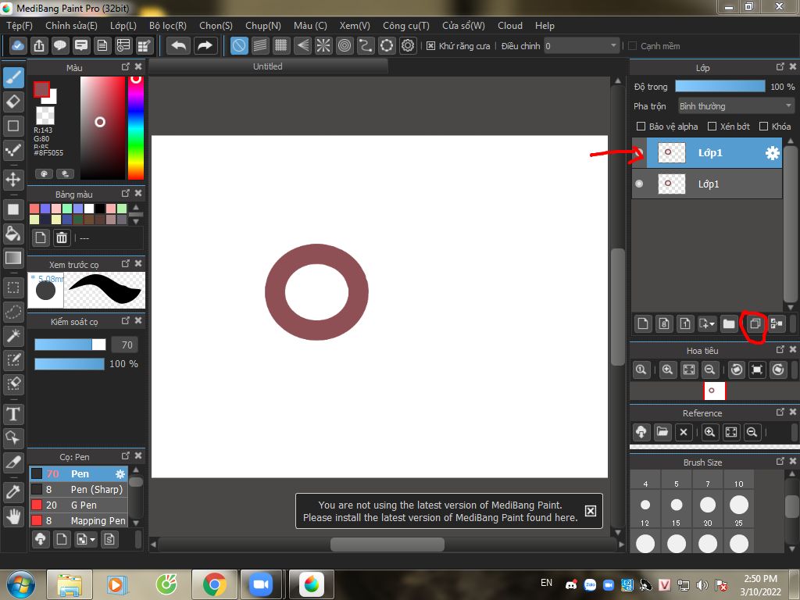Click the Duplicate layer icon

point(755,323)
